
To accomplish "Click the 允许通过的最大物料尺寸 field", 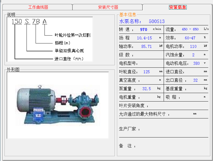I will [x=164, y=114].
